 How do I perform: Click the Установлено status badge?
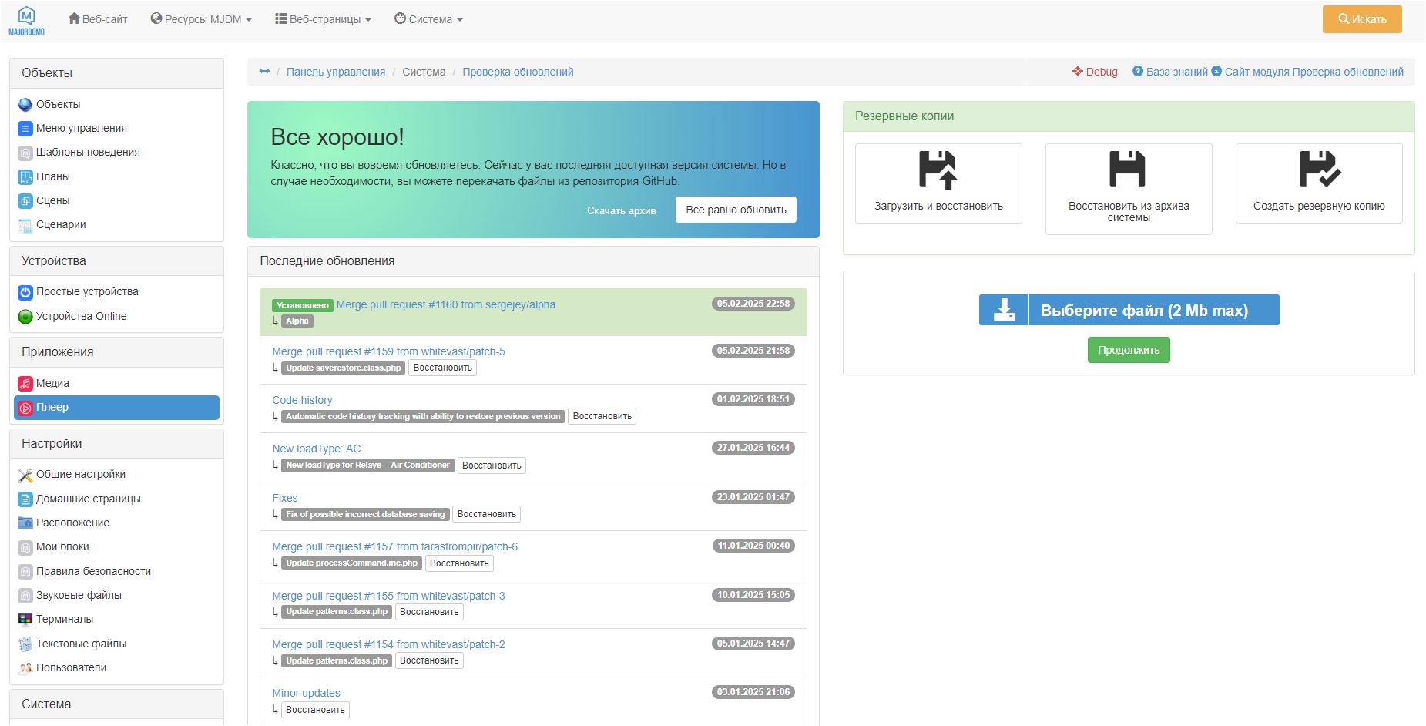[303, 305]
